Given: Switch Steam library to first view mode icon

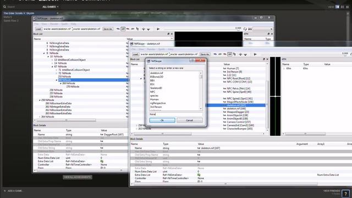Looking at the screenshot, I should [x=337, y=7].
